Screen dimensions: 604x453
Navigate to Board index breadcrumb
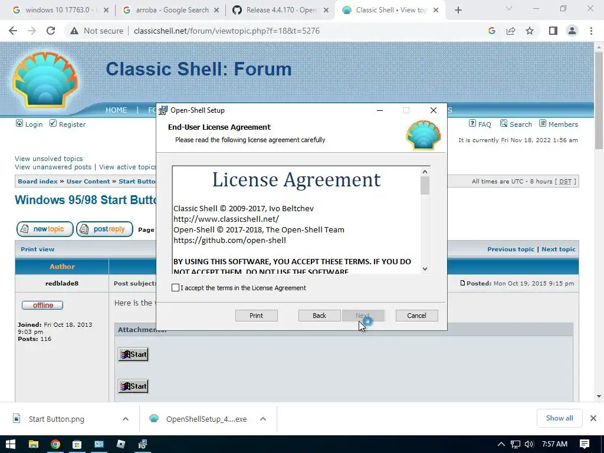point(38,182)
